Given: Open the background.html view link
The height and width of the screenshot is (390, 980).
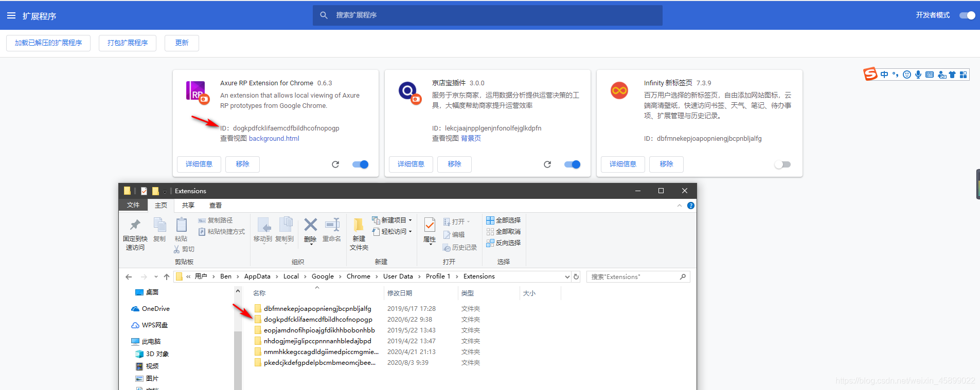Looking at the screenshot, I should pyautogui.click(x=274, y=139).
